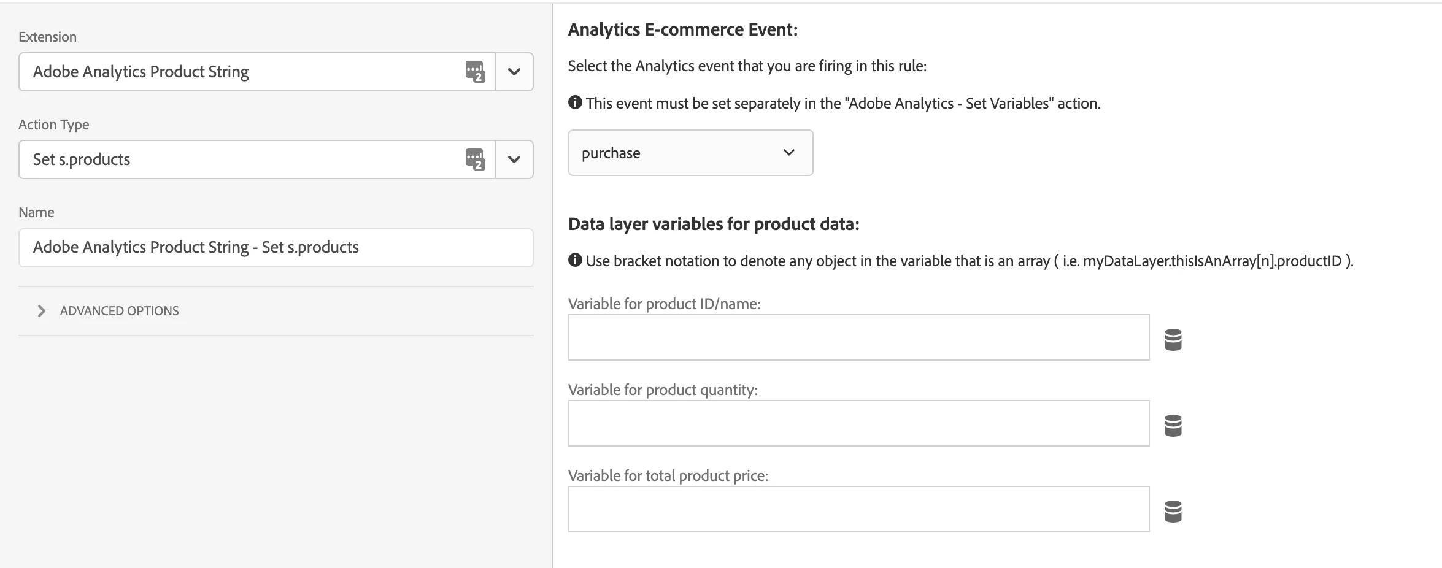The height and width of the screenshot is (568, 1442).
Task: Click into the Name text field
Action: (276, 247)
